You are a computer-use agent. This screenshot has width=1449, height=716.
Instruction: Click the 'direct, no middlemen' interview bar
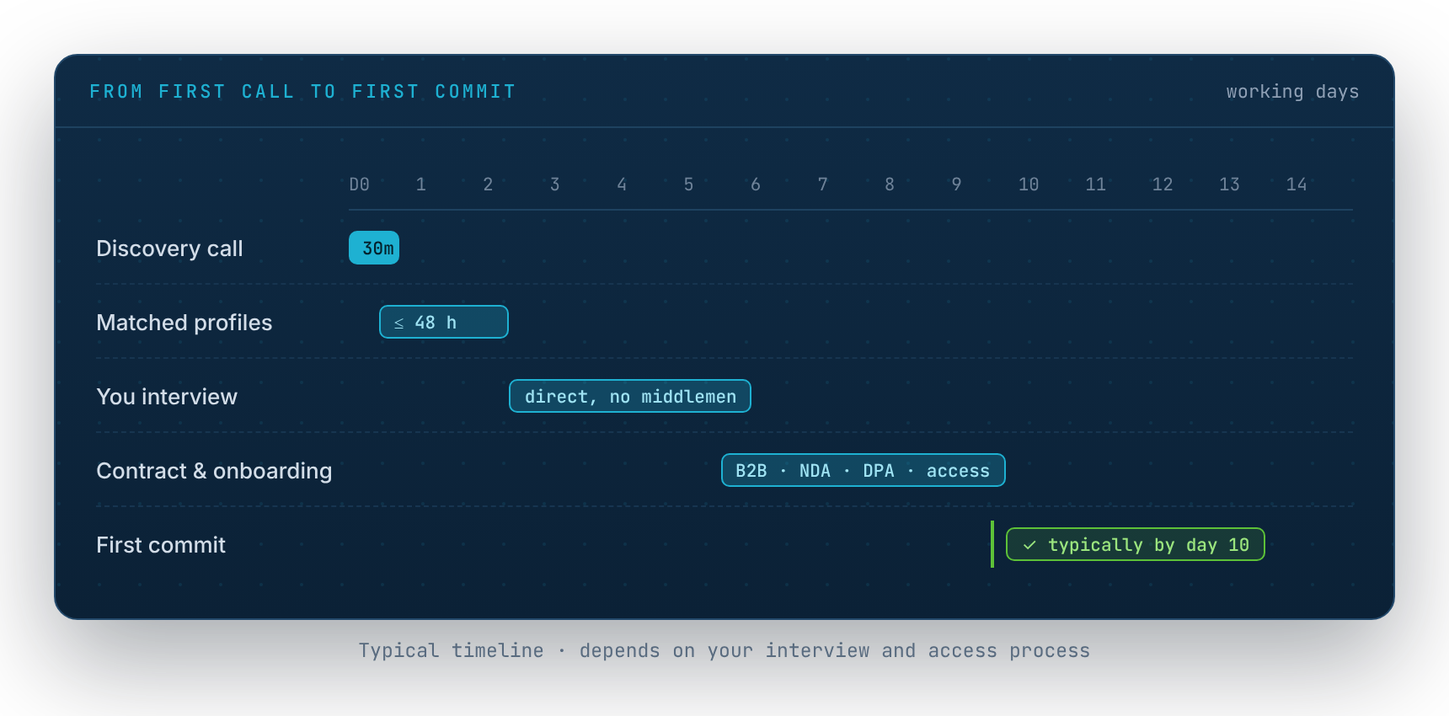click(x=630, y=396)
